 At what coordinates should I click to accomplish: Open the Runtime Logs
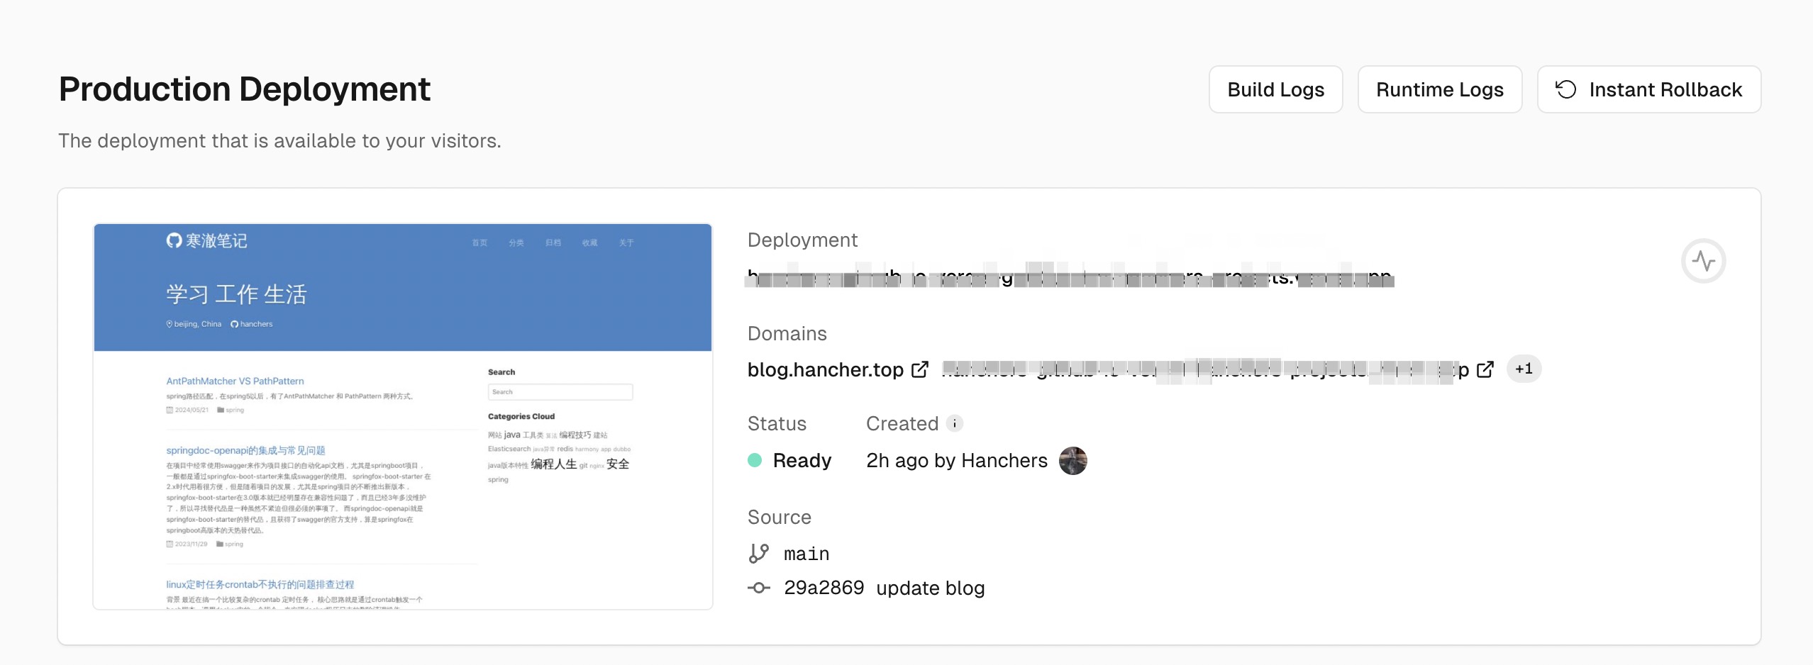click(1439, 89)
